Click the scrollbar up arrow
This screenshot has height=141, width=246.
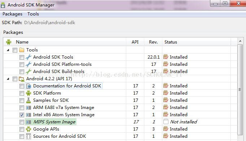click(240, 41)
